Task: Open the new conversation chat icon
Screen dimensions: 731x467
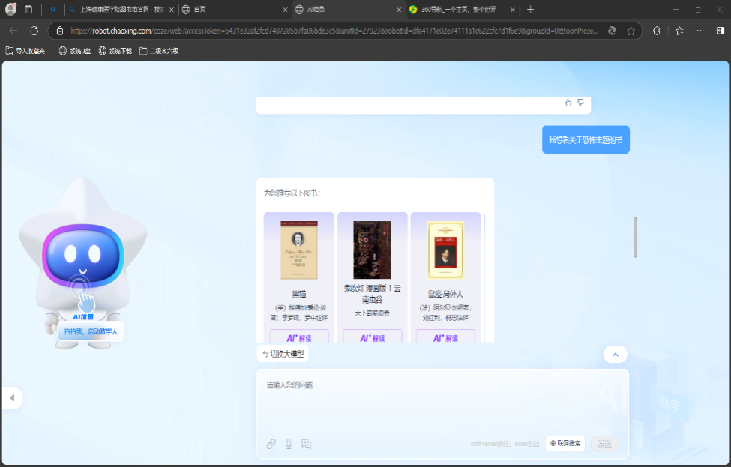Action: (x=306, y=444)
